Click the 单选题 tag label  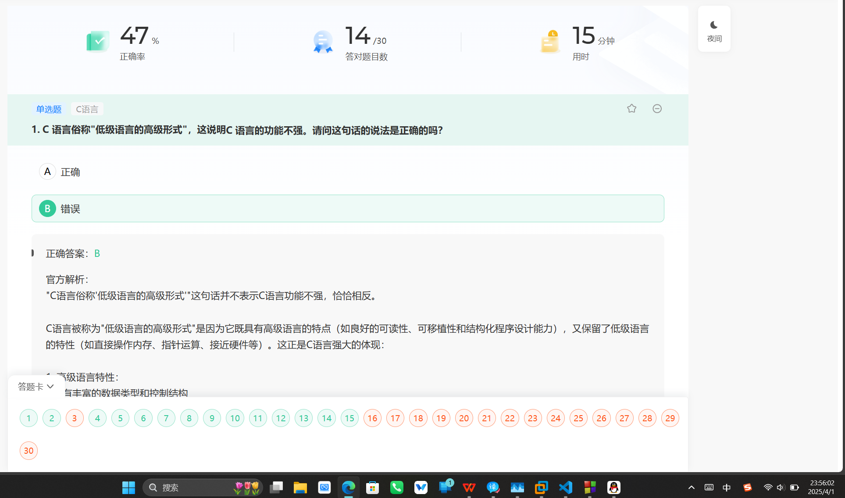(x=49, y=109)
